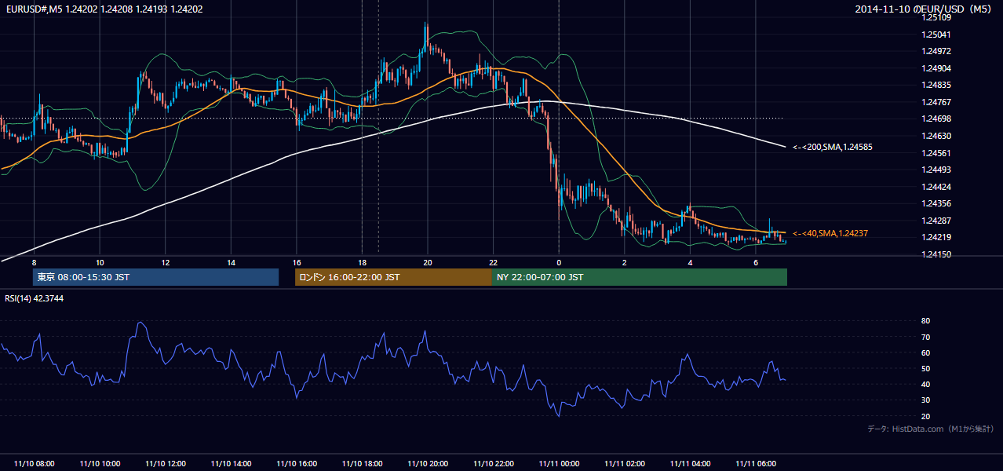Click the 11/10 22:00 date label

pyautogui.click(x=494, y=464)
